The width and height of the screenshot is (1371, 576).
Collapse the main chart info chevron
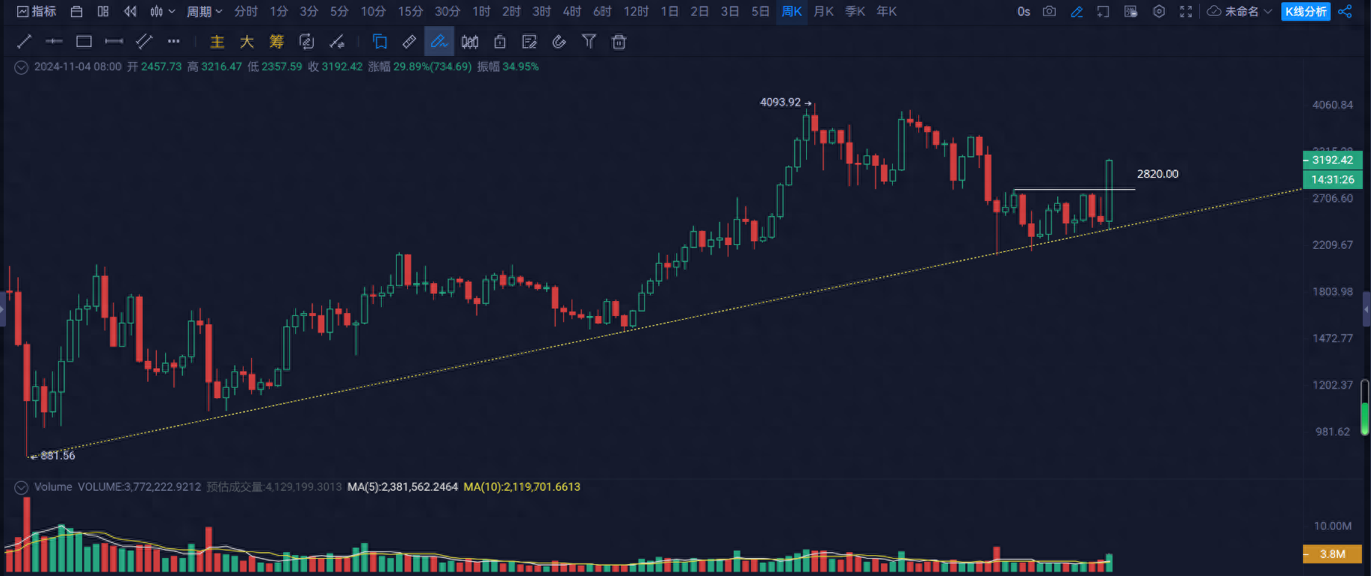pyautogui.click(x=22, y=67)
